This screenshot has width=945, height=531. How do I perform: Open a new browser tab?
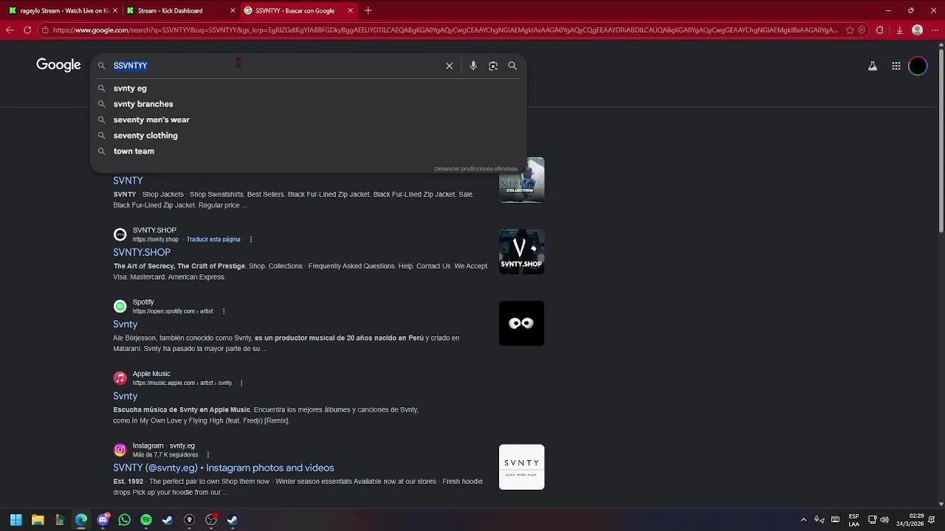click(368, 10)
